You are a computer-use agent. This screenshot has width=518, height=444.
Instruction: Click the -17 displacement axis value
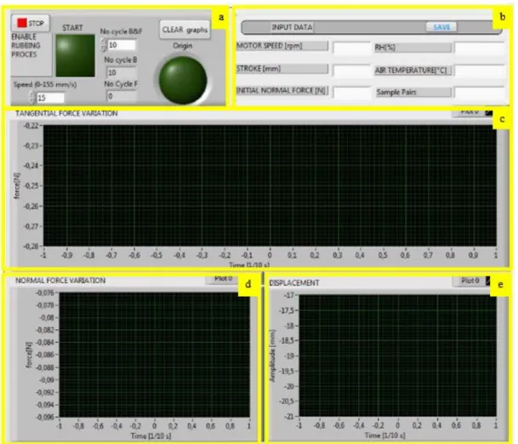coord(289,295)
